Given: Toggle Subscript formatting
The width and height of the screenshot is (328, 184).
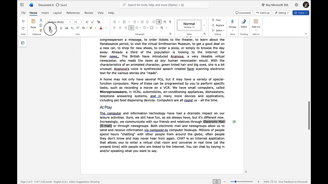Looking at the screenshot, I should pos(72,28).
